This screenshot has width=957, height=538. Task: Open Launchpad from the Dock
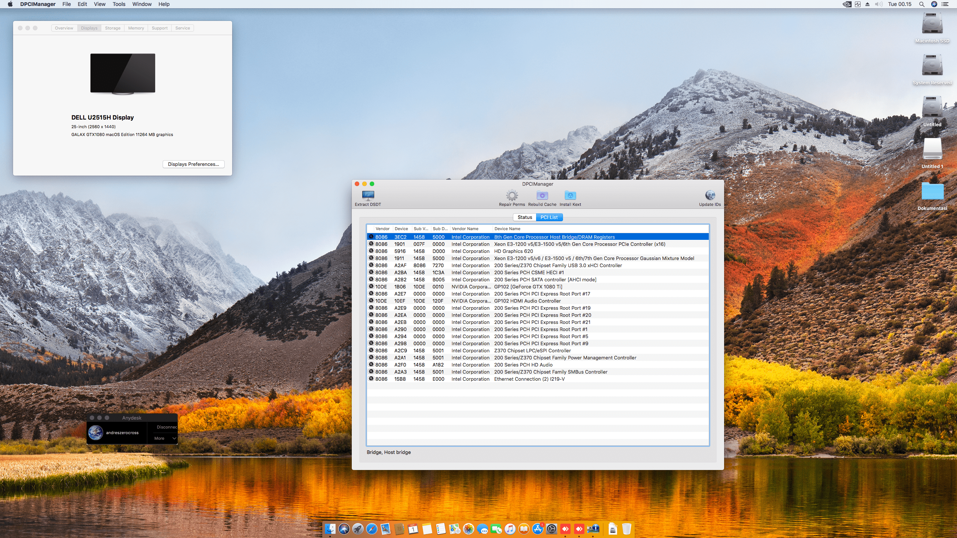pos(357,529)
